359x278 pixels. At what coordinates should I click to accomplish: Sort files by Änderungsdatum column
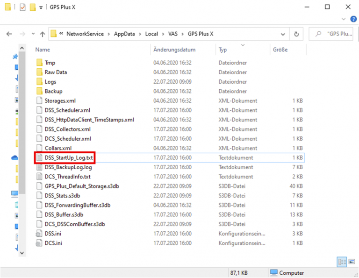click(174, 50)
